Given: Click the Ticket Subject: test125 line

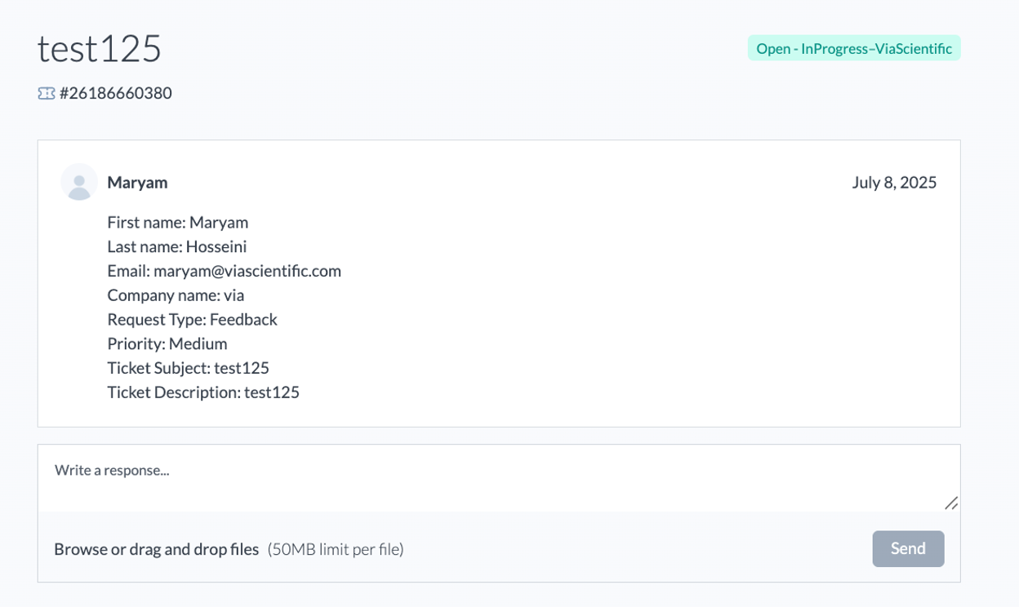Looking at the screenshot, I should click(x=188, y=368).
